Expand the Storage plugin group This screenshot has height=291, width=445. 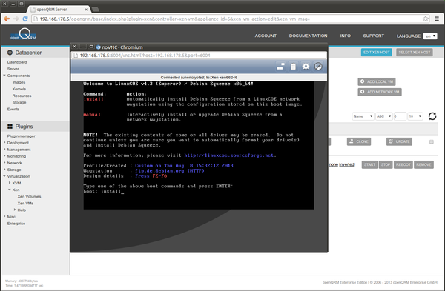coord(4,170)
